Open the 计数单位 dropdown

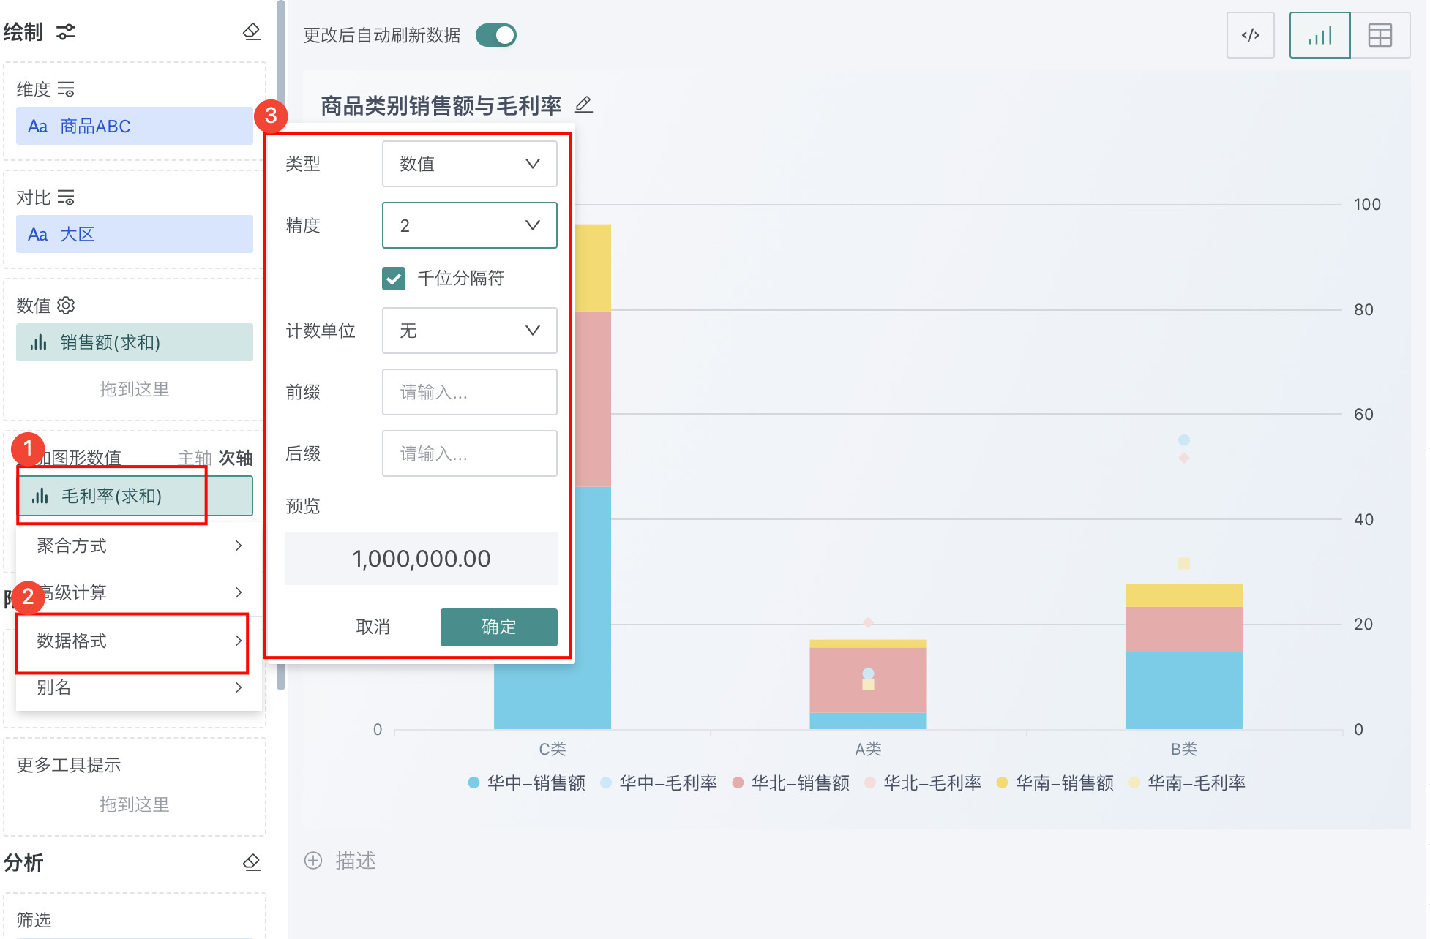tap(469, 331)
